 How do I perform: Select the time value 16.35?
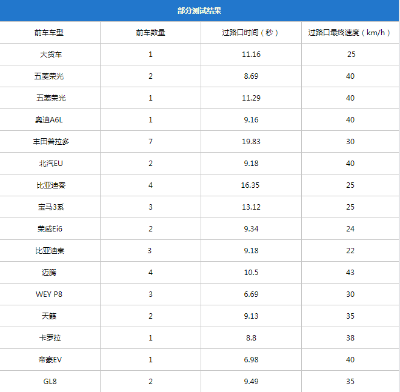click(250, 185)
